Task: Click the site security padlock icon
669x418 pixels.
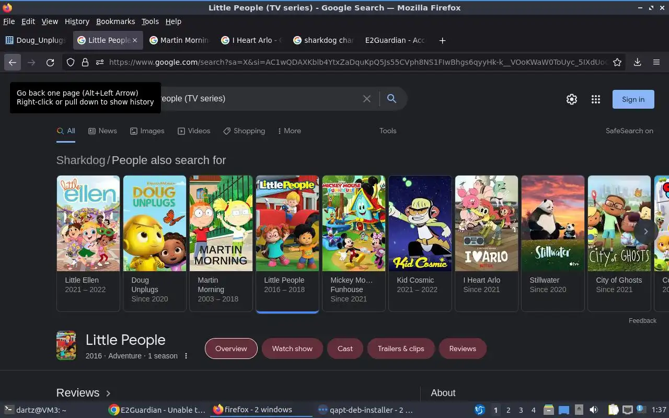Action: click(x=85, y=62)
